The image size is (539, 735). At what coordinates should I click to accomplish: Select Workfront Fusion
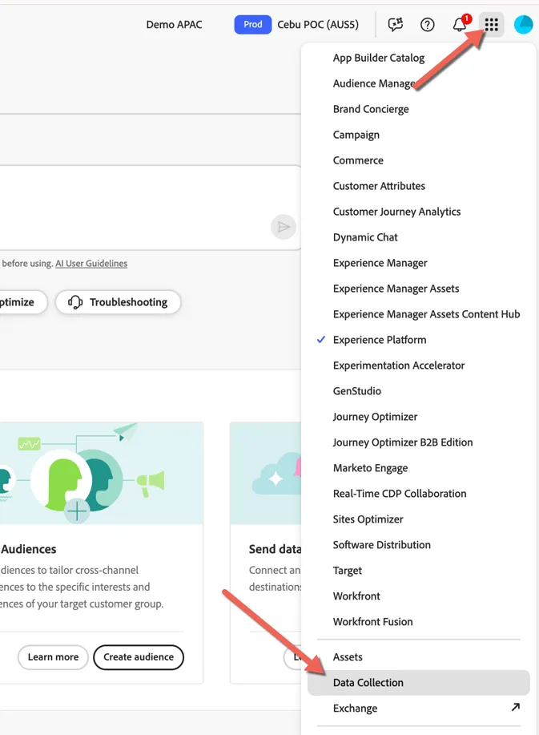coord(372,621)
